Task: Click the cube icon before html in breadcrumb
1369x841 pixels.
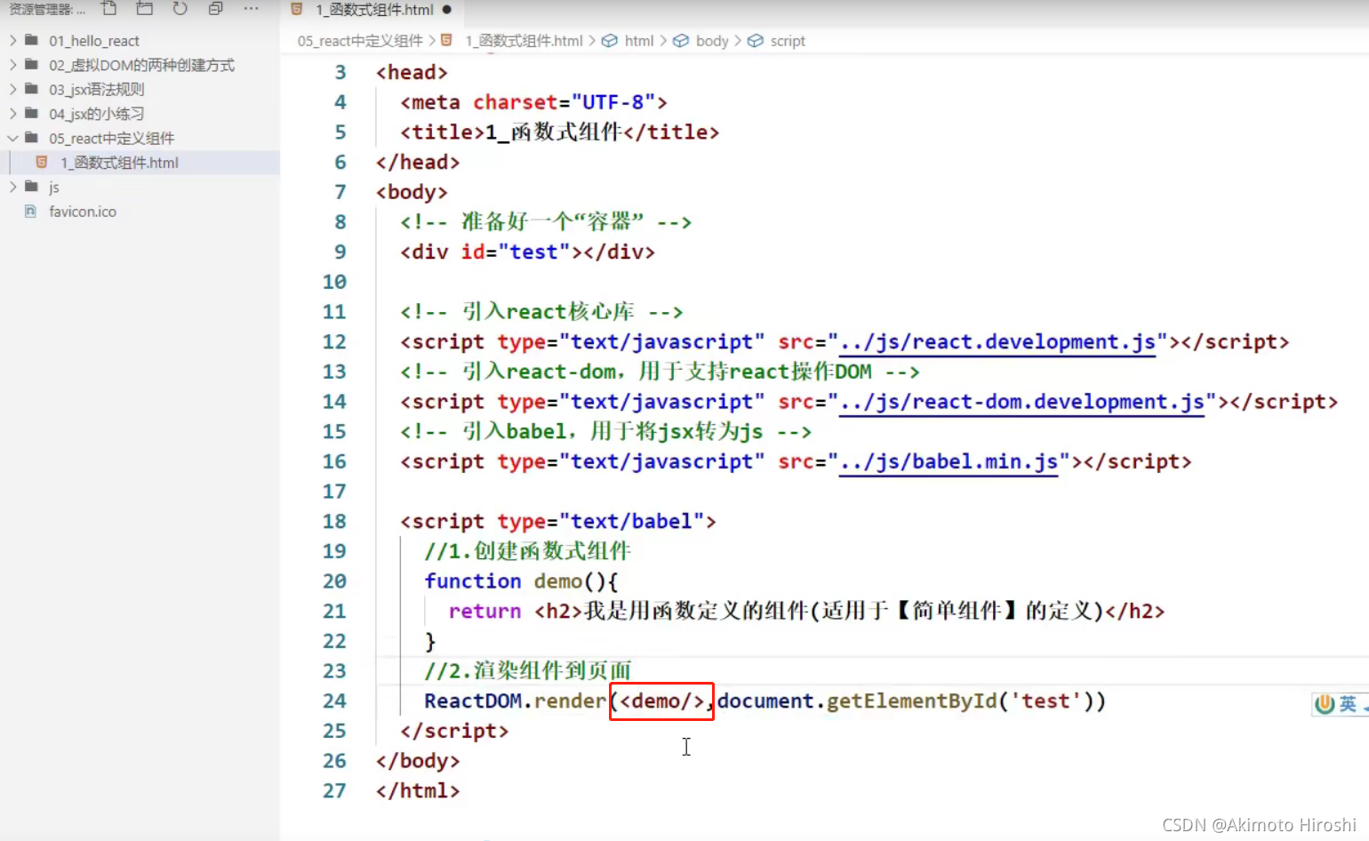Action: (x=610, y=40)
